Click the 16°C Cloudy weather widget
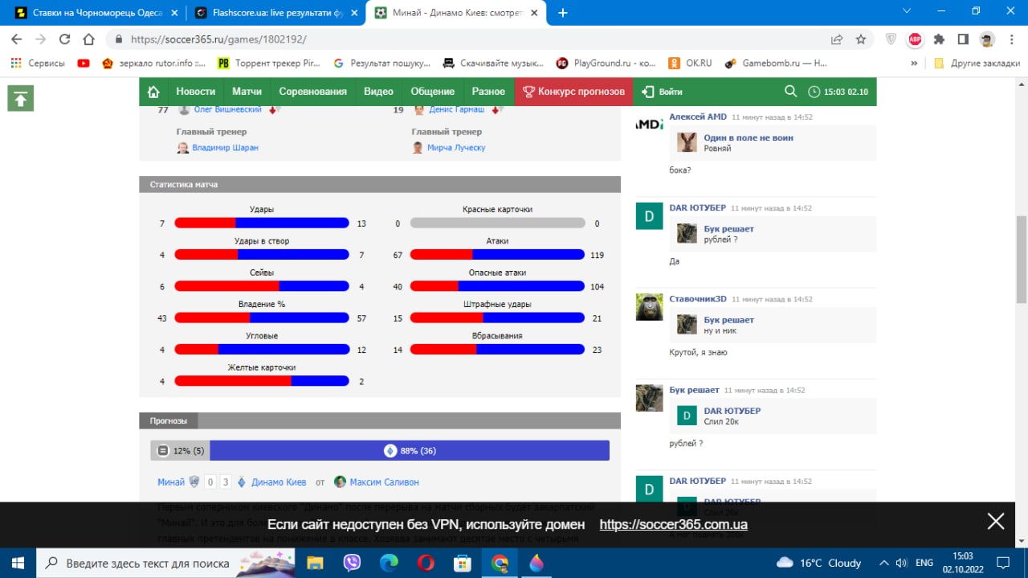Screen dimensions: 1028x578 pyautogui.click(x=818, y=563)
